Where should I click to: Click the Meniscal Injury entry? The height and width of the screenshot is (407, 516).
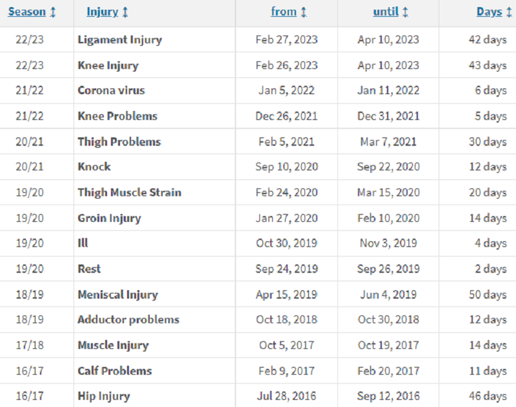coord(117,295)
